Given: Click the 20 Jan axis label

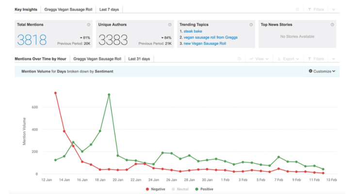Looking at the screenshot, I should click(118, 180).
